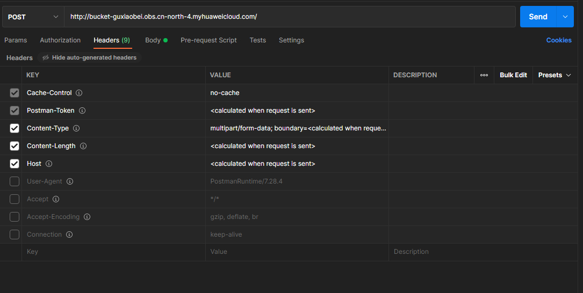Disable the Host header checkbox

[x=15, y=164]
